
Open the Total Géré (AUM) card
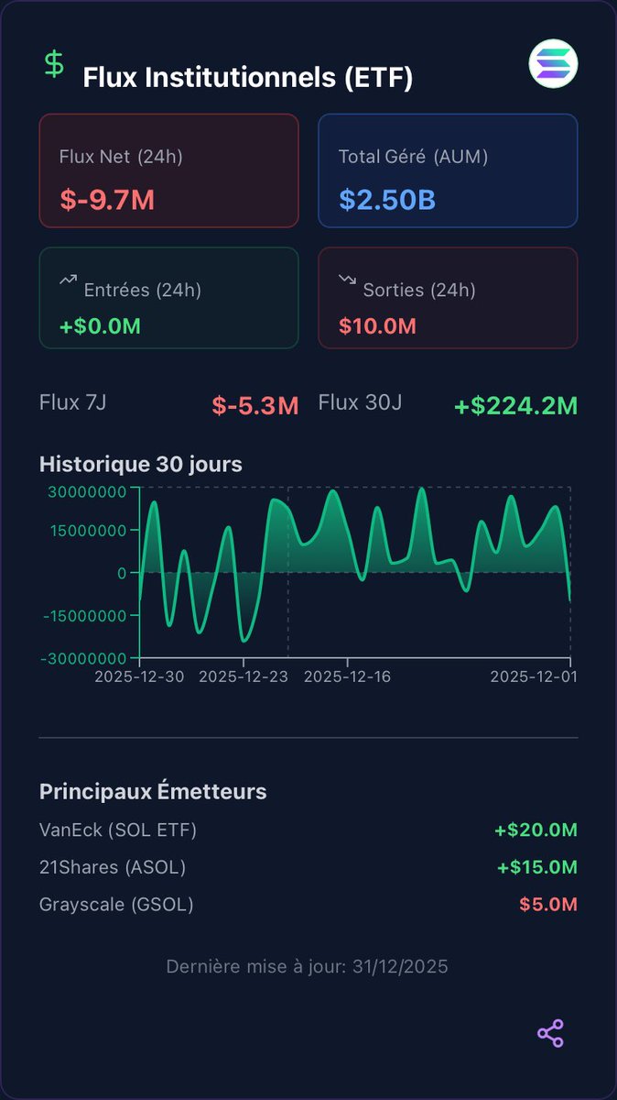point(448,170)
